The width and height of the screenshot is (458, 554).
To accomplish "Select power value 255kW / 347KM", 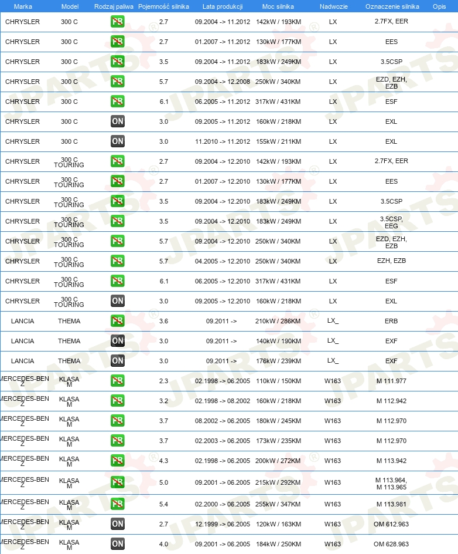I will click(278, 504).
